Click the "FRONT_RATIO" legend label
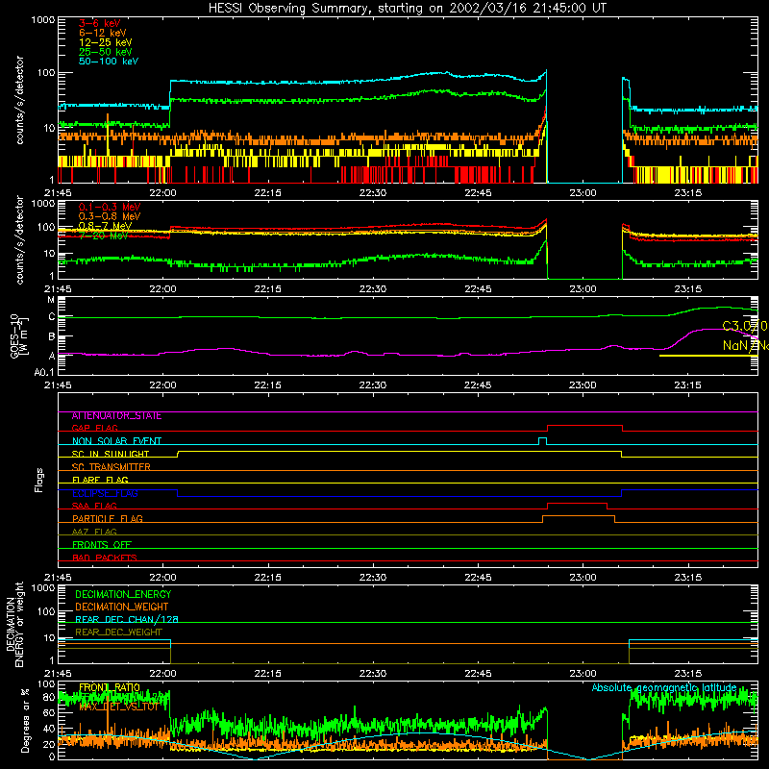This screenshot has width=769, height=769. point(110,687)
